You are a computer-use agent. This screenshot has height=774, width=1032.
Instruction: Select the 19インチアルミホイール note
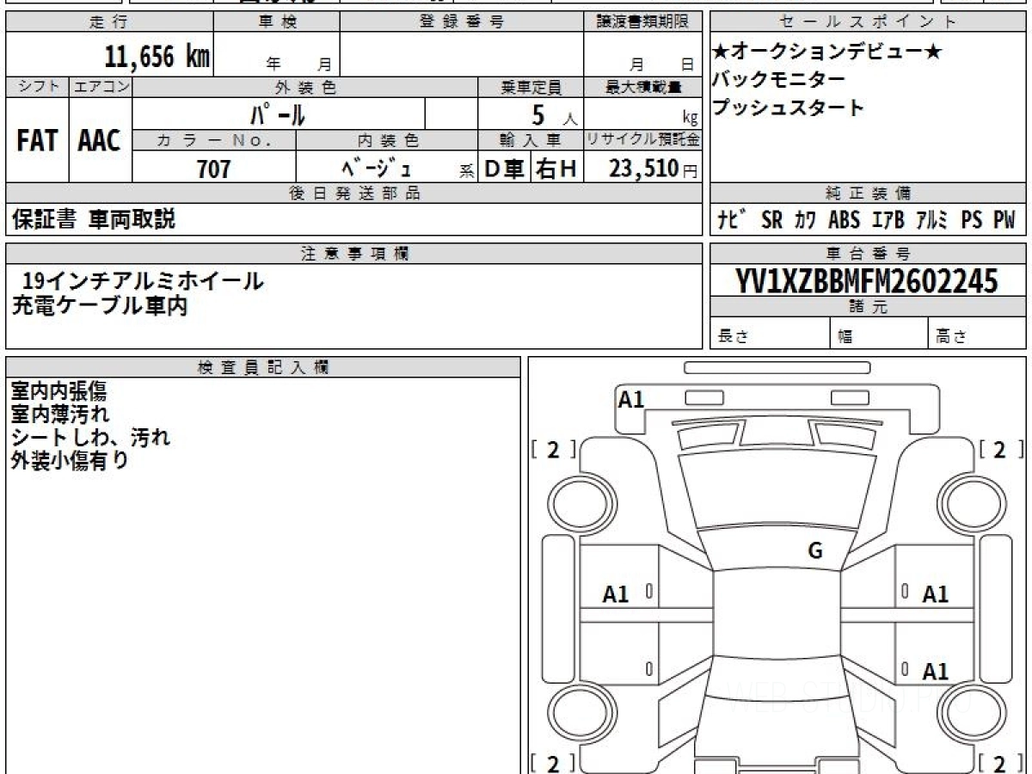[143, 280]
